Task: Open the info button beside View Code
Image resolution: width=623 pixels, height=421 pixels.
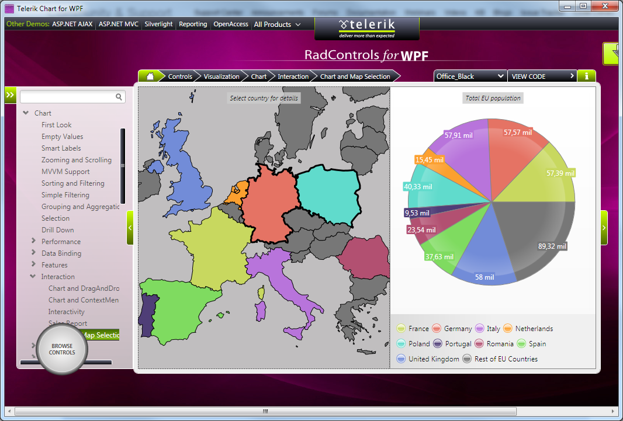Action: pyautogui.click(x=586, y=76)
